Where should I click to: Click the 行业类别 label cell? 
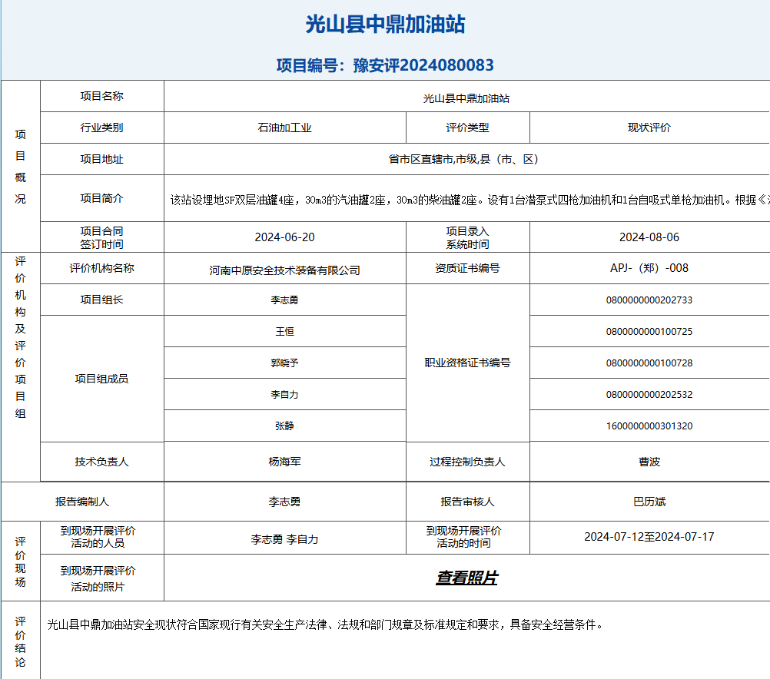coord(101,128)
